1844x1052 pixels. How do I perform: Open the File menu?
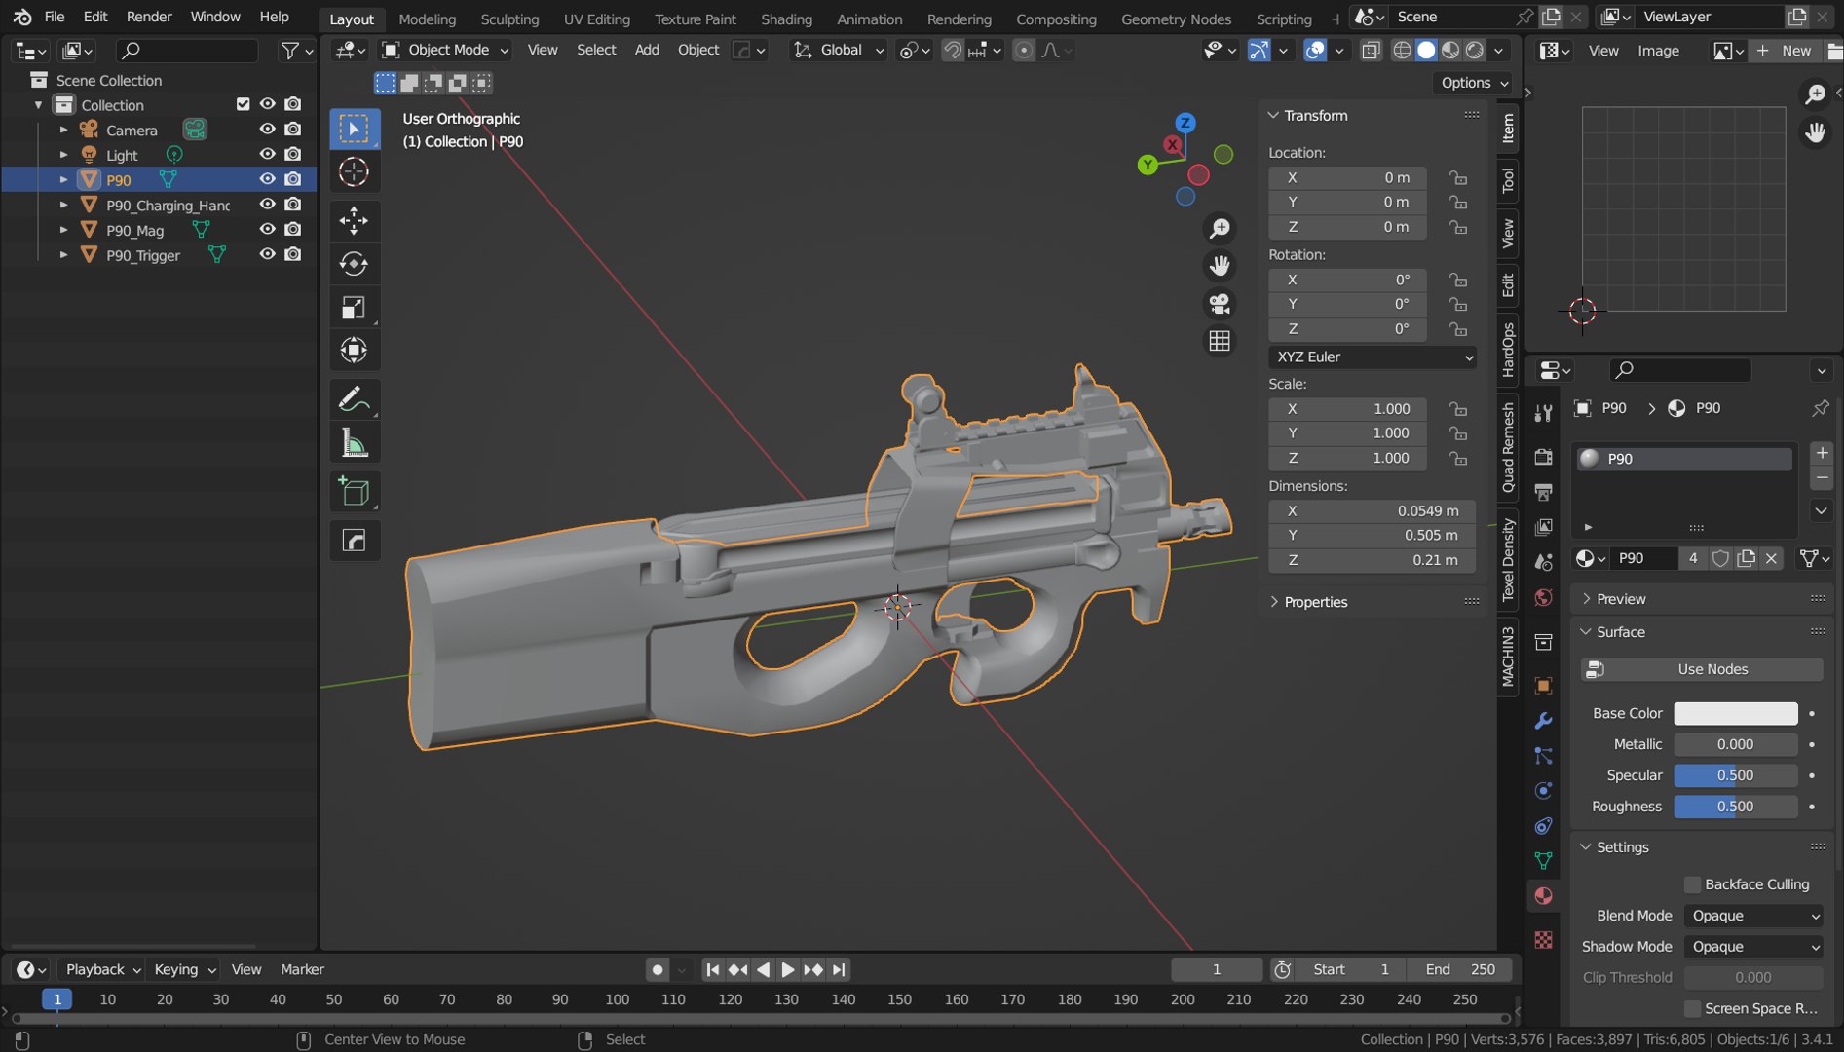tap(55, 17)
